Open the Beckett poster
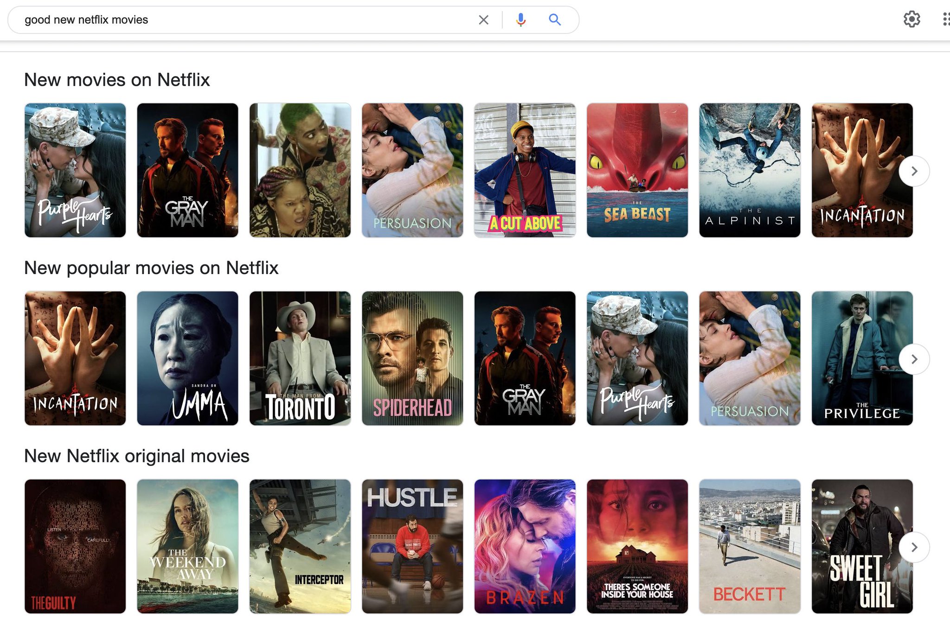 coord(750,546)
